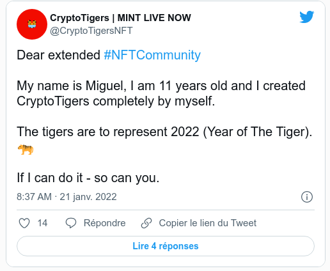Image resolution: width=330 pixels, height=271 pixels.
Task: Click the tiger emoji in tweet
Action: [x=26, y=150]
